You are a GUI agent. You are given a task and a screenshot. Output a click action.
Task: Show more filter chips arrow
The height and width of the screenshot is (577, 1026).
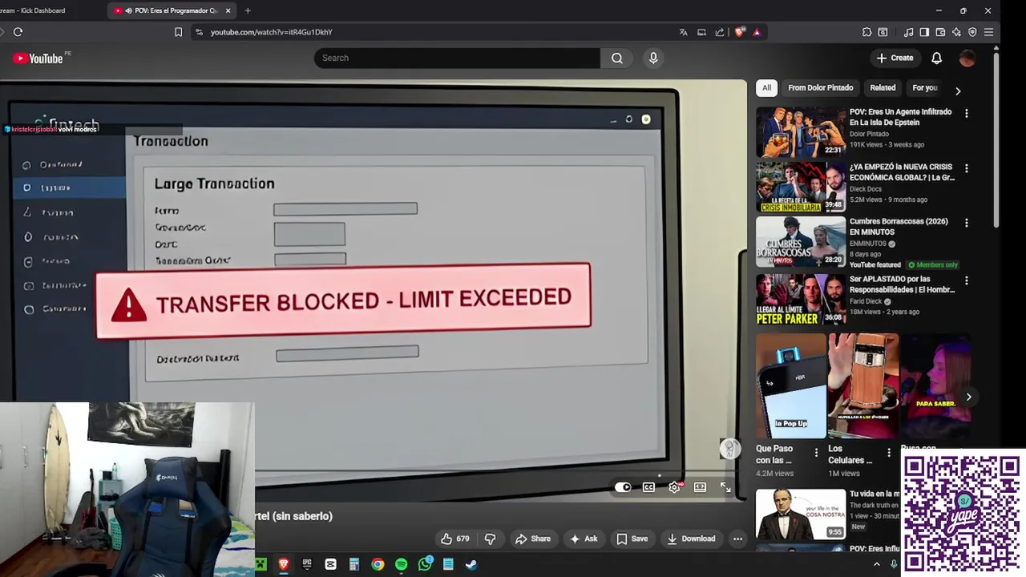pos(957,91)
